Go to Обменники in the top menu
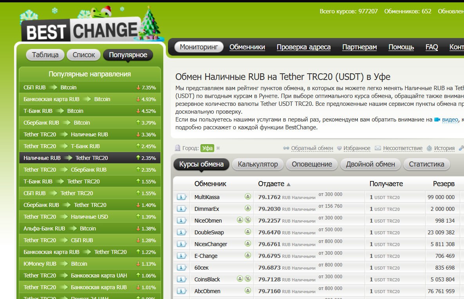This screenshot has height=299, width=464. point(247,47)
